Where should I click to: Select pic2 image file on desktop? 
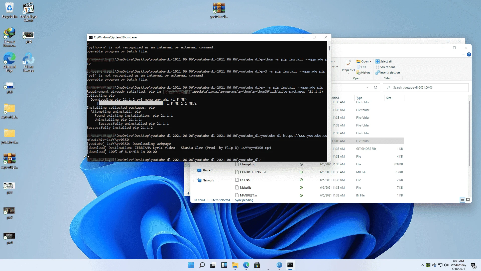[10, 213]
